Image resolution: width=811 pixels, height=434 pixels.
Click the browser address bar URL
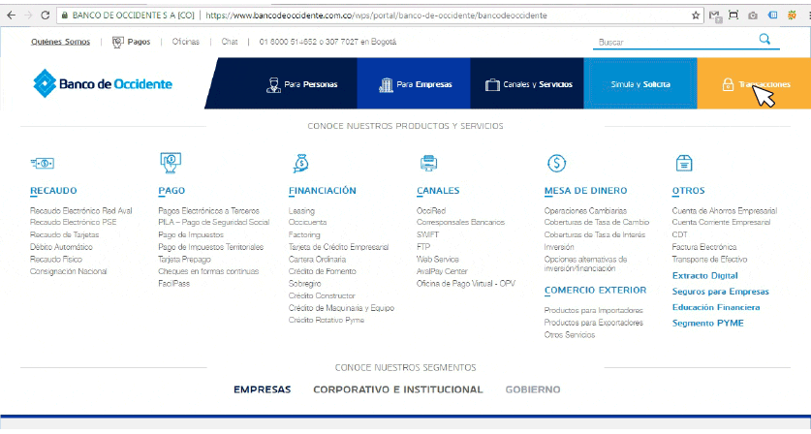coord(376,15)
